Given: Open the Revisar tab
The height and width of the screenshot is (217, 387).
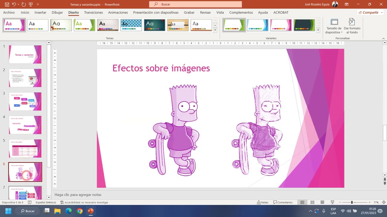Looking at the screenshot, I should point(206,12).
